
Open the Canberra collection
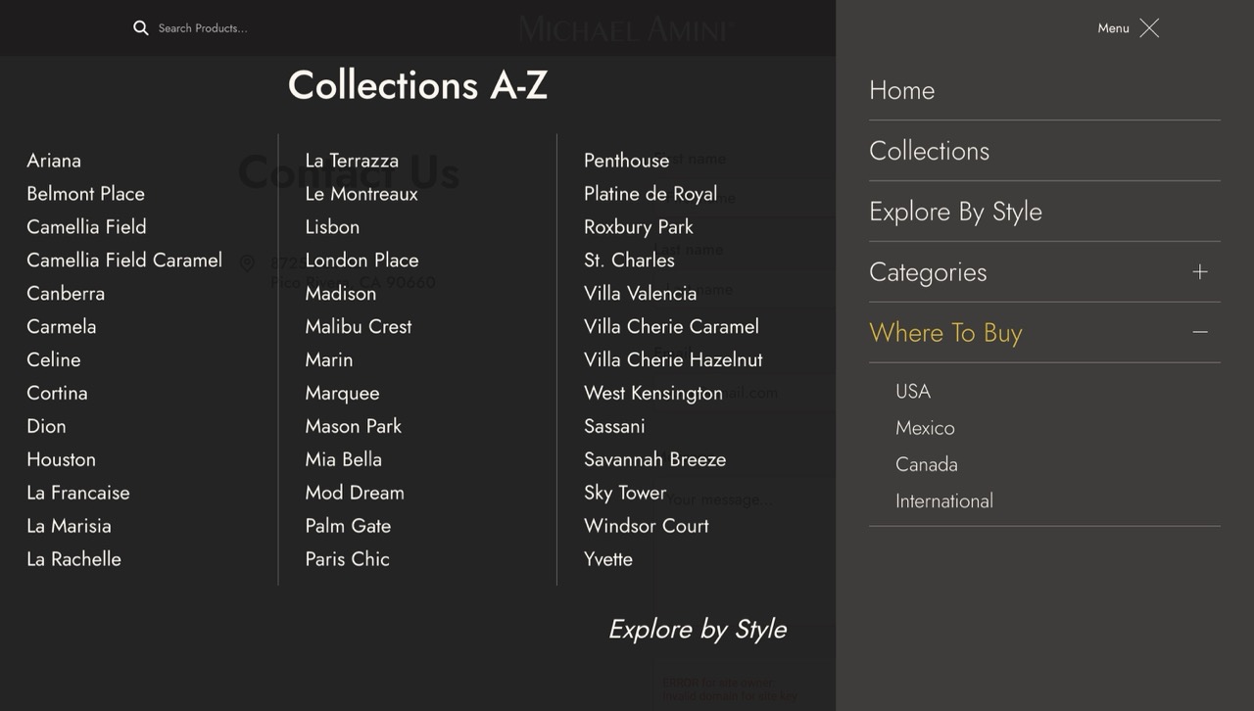click(x=66, y=294)
